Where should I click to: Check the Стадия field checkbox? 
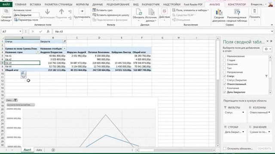224,60
